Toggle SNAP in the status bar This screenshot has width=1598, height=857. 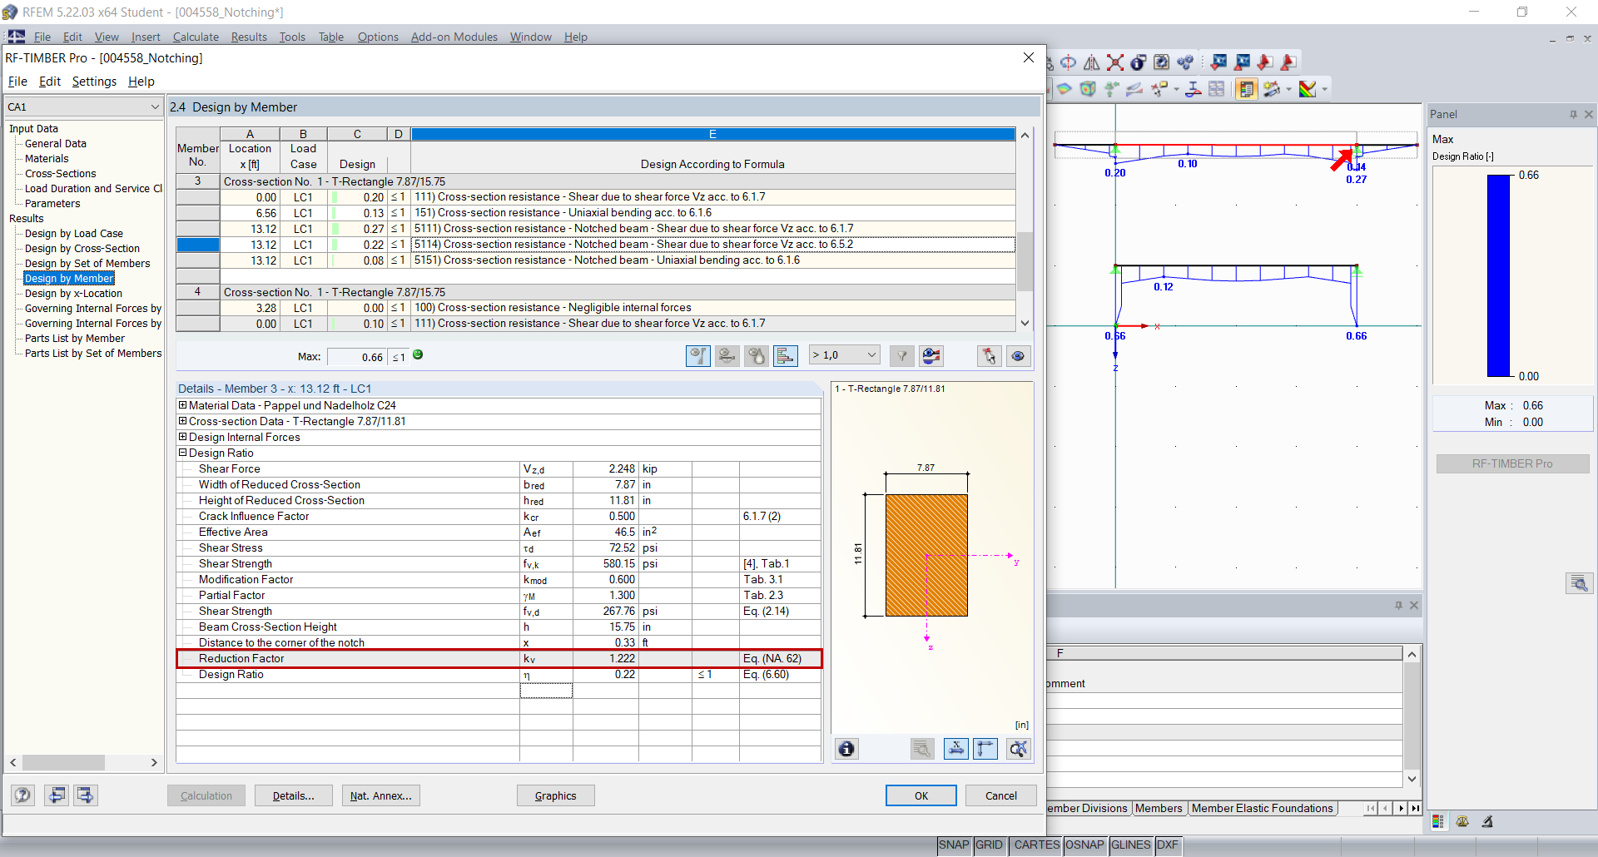(954, 845)
